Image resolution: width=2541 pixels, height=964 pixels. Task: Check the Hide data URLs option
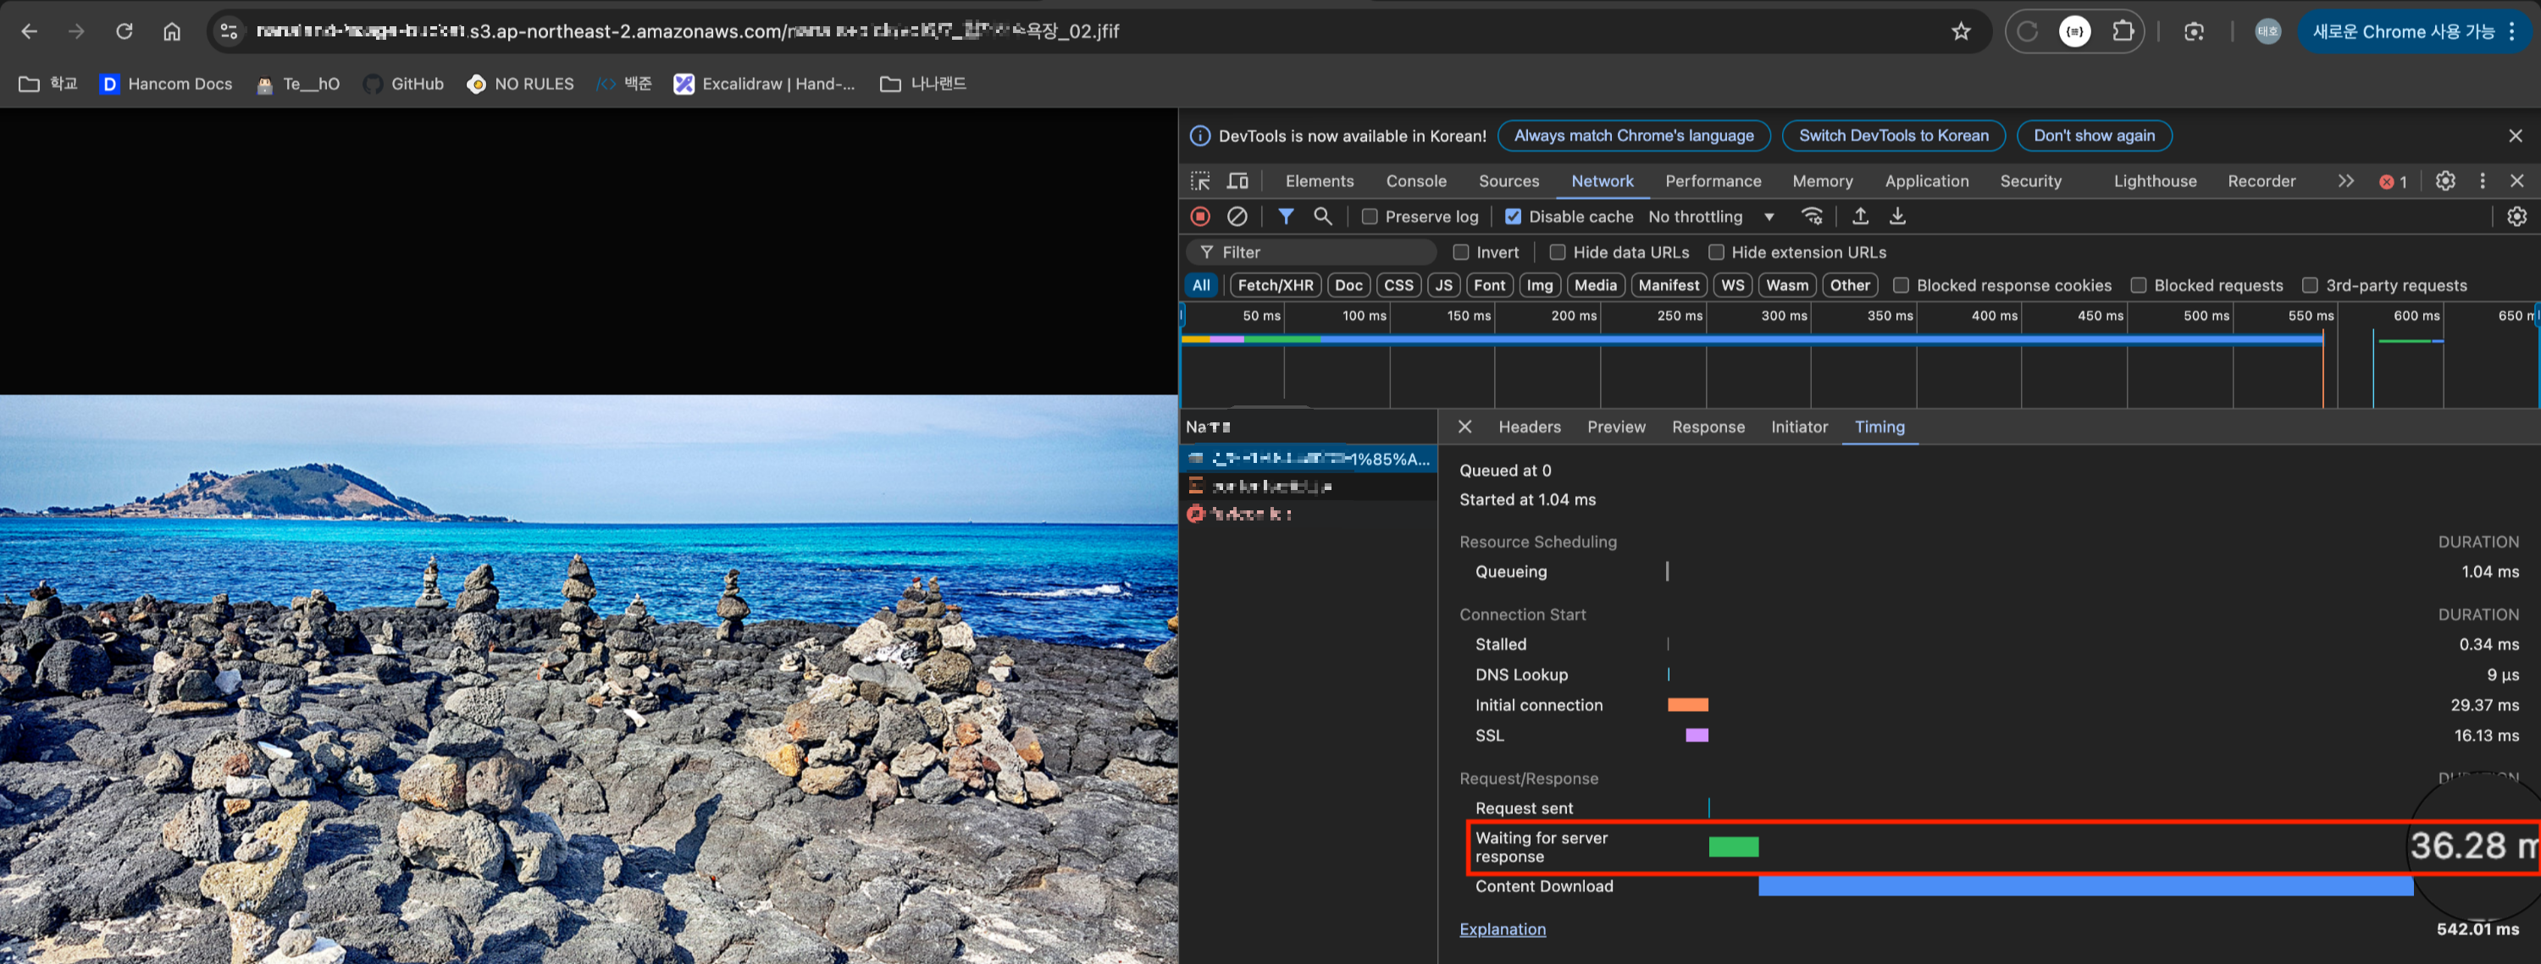coord(1558,252)
